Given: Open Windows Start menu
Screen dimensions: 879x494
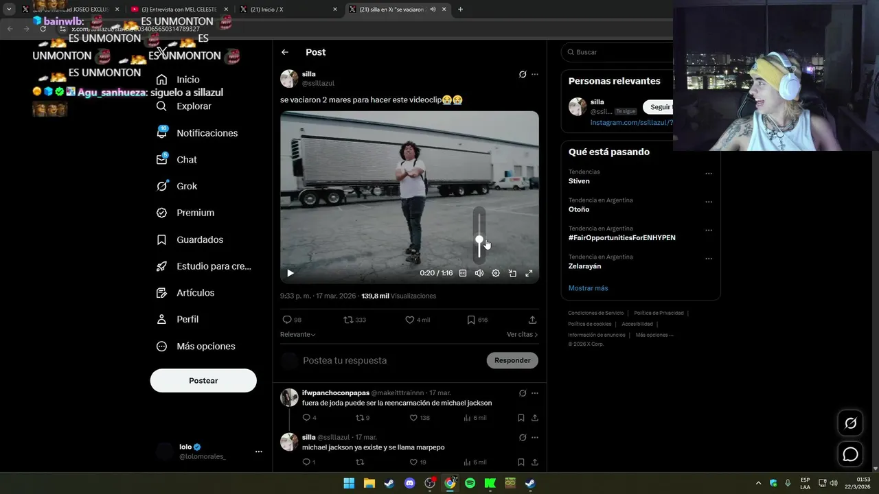Looking at the screenshot, I should [x=349, y=483].
